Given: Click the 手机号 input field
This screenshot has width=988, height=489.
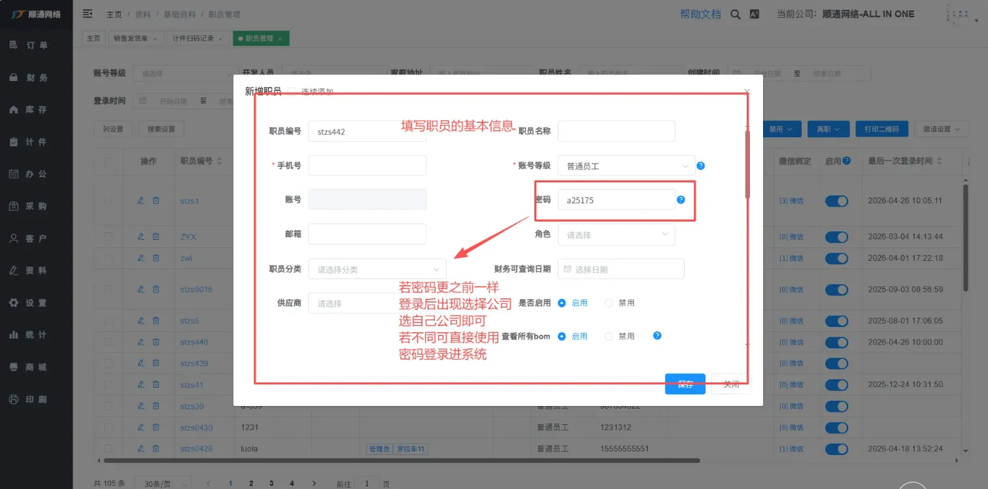Looking at the screenshot, I should click(367, 166).
